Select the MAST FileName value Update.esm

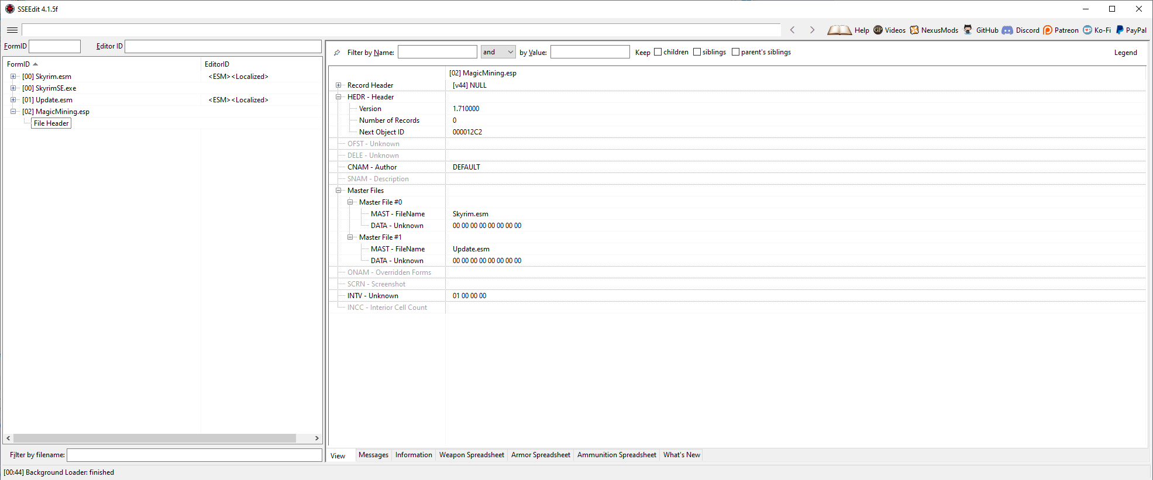[471, 249]
